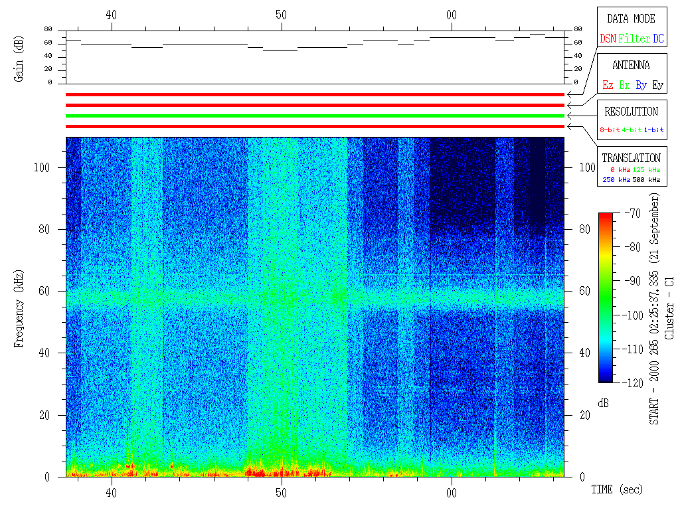Choose the 500 kHz translation label
Image resolution: width=680 pixels, height=510 pixels.
pos(647,180)
